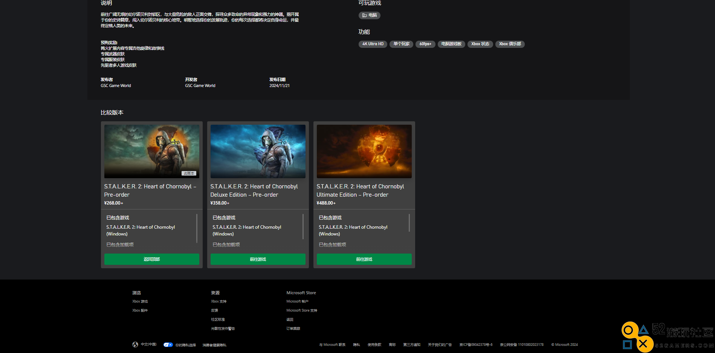Click the 返回顶部 green button
The image size is (715, 353).
[152, 259]
